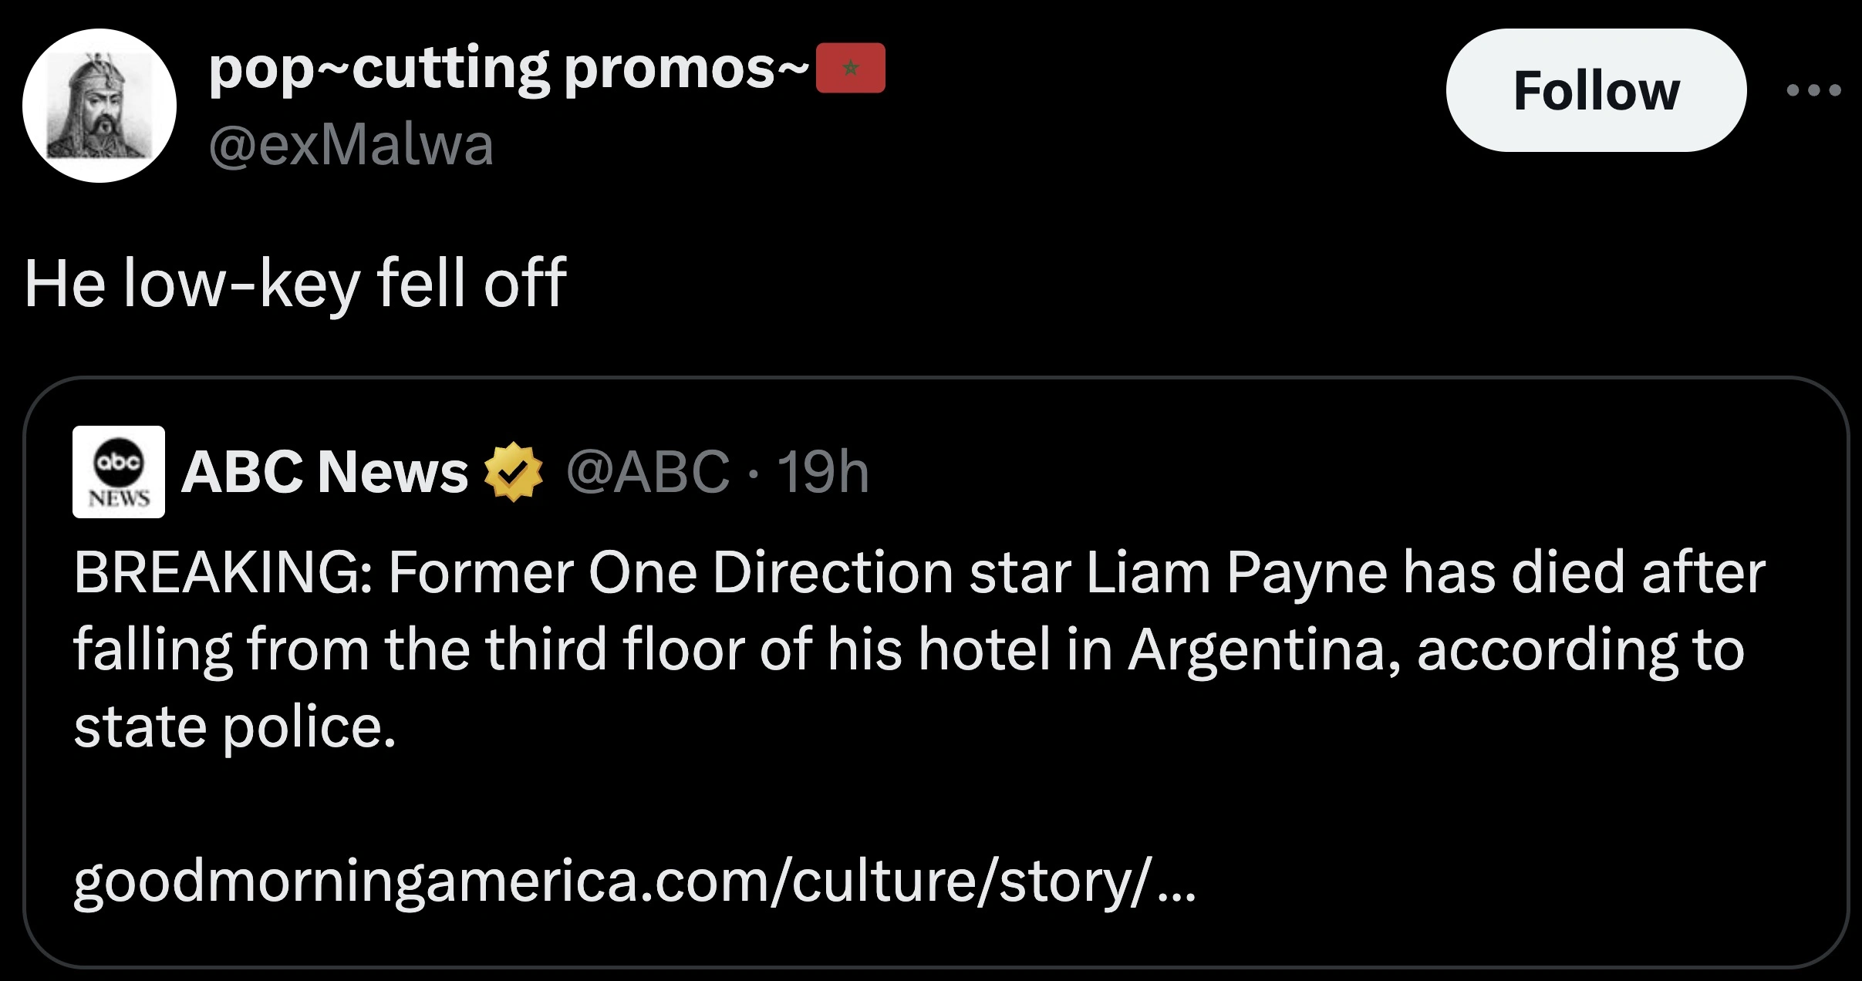Click the word "Argentina," in quoted post

tap(1263, 649)
